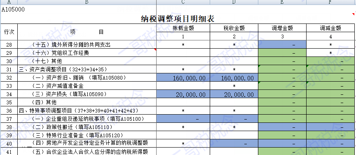Select column B header
The width and height of the screenshot is (356, 155).
pyautogui.click(x=87, y=2)
